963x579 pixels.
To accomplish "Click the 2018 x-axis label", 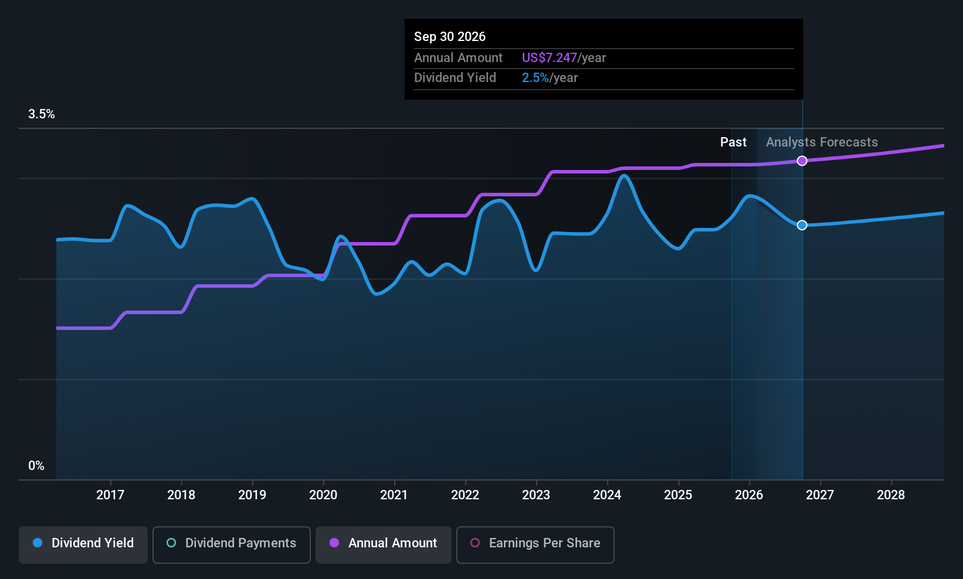I will (181, 495).
